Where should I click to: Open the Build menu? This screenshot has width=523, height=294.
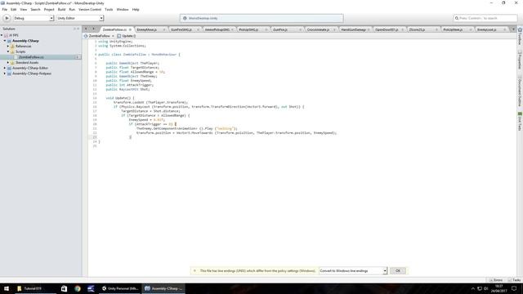click(62, 10)
